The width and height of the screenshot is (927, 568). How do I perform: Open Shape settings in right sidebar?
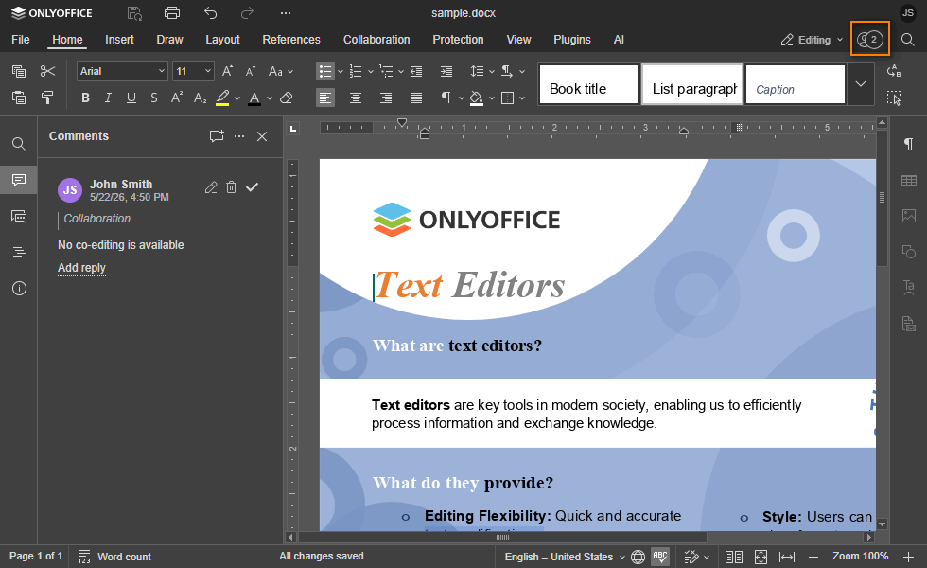pyautogui.click(x=909, y=252)
